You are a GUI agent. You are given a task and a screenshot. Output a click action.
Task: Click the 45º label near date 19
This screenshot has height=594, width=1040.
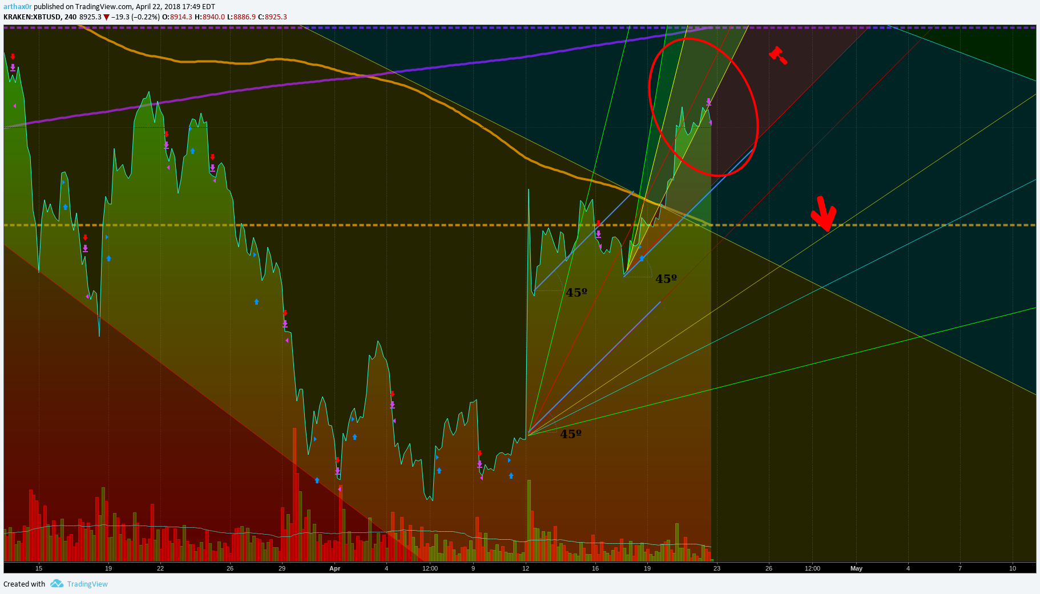(666, 279)
